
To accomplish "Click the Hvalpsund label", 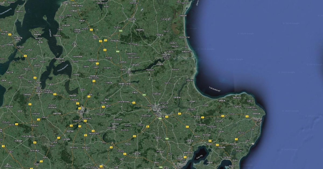I will pyautogui.click(x=59, y=58).
